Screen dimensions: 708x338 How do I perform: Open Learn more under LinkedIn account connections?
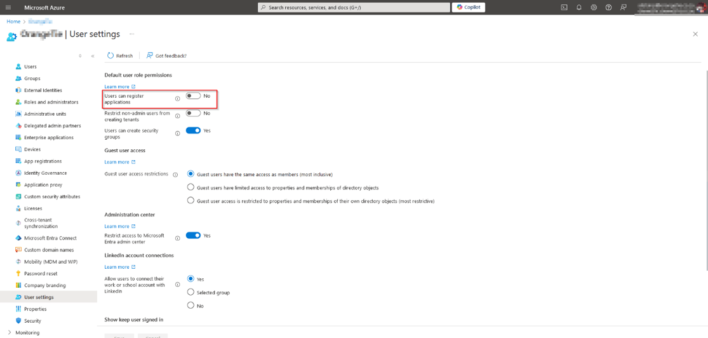pyautogui.click(x=119, y=267)
